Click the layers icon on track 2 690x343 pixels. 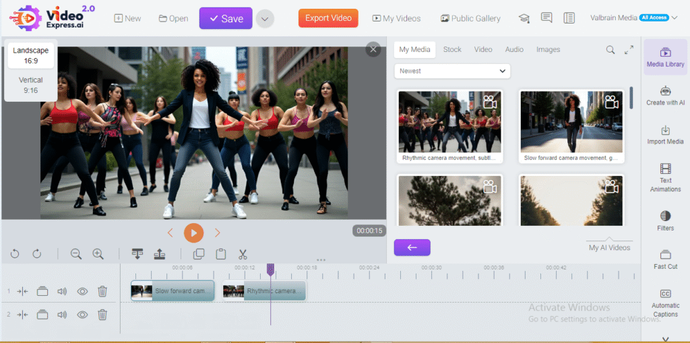point(42,315)
